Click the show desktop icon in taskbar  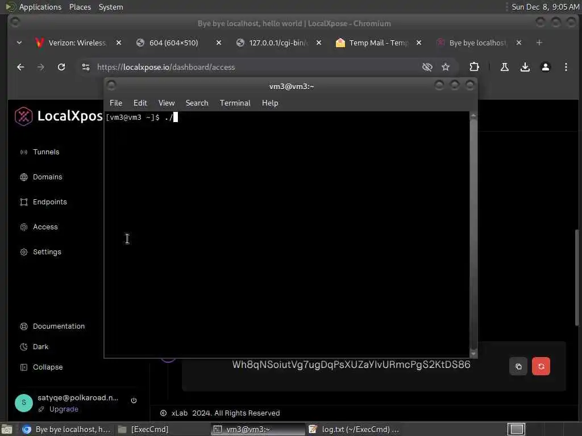point(7,429)
